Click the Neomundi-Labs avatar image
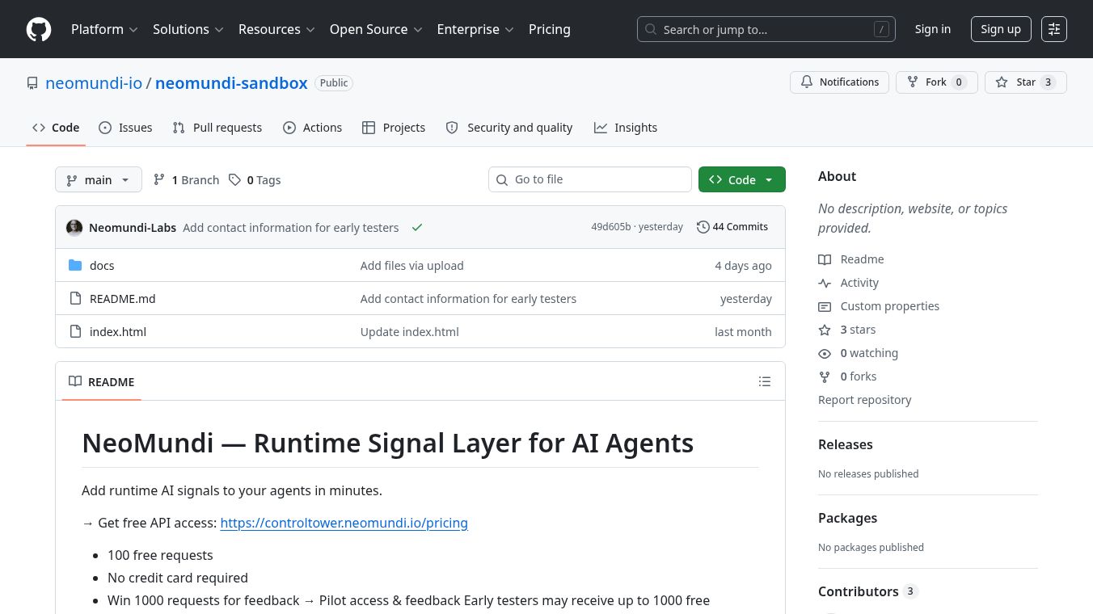Viewport: 1093px width, 614px height. [x=74, y=228]
